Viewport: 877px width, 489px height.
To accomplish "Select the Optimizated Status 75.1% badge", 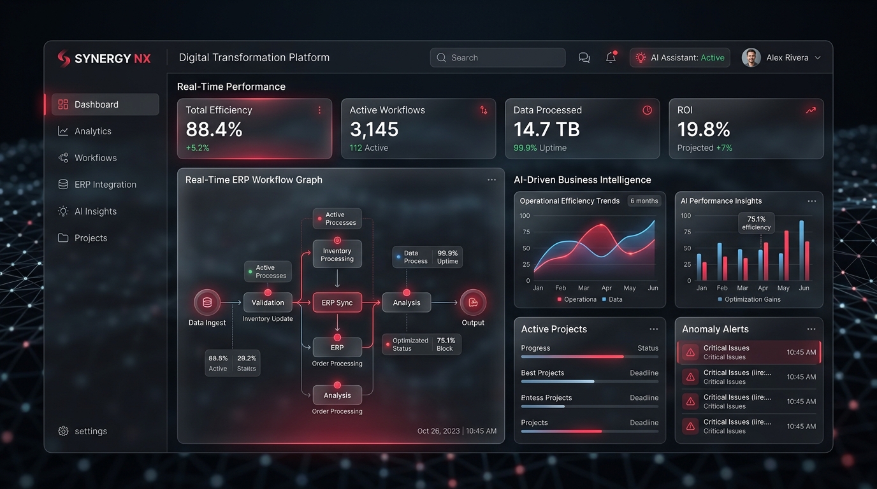I will point(421,344).
